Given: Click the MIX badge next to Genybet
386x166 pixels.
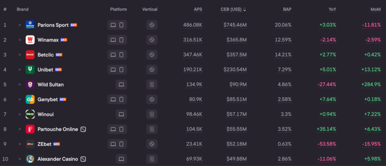Looking at the screenshot, I should [x=63, y=99].
